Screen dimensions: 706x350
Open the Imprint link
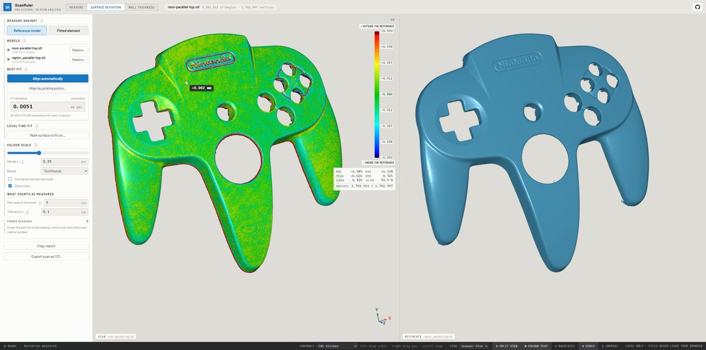[x=610, y=346]
